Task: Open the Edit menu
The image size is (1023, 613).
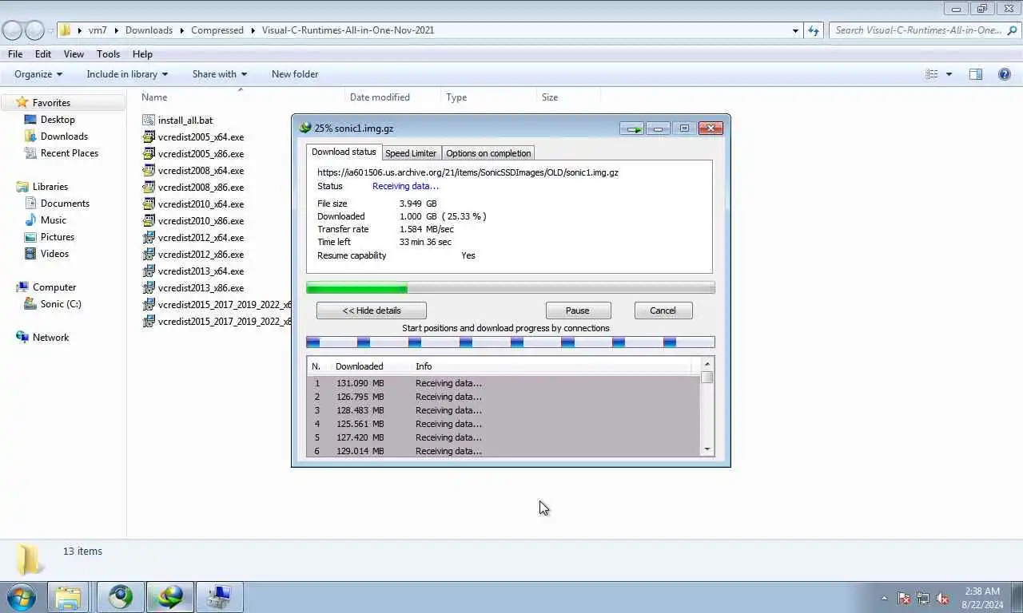Action: pyautogui.click(x=43, y=54)
